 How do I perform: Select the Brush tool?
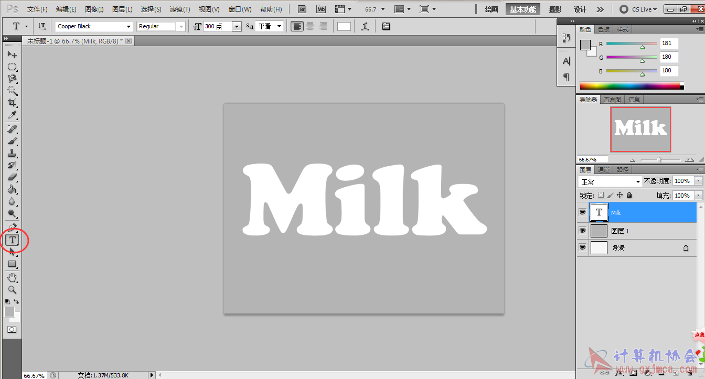[x=12, y=141]
